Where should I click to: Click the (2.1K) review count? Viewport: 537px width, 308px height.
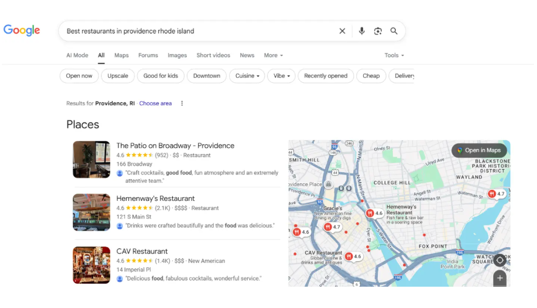162,208
